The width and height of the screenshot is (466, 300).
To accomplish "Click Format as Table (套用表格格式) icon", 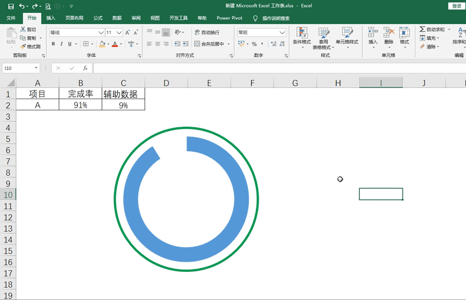I will 323,33.
